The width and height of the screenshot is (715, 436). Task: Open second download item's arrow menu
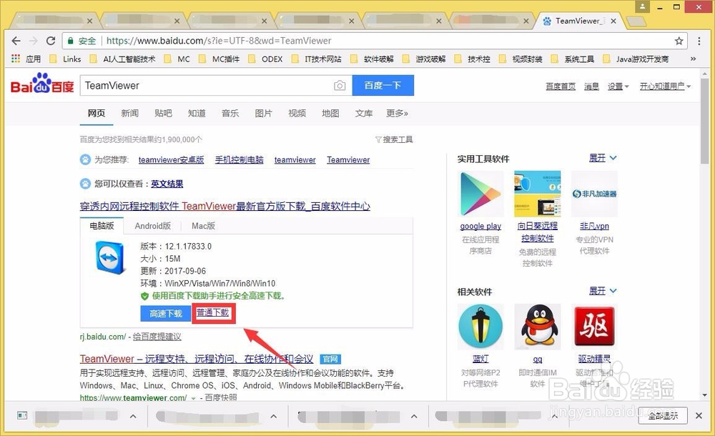273,416
